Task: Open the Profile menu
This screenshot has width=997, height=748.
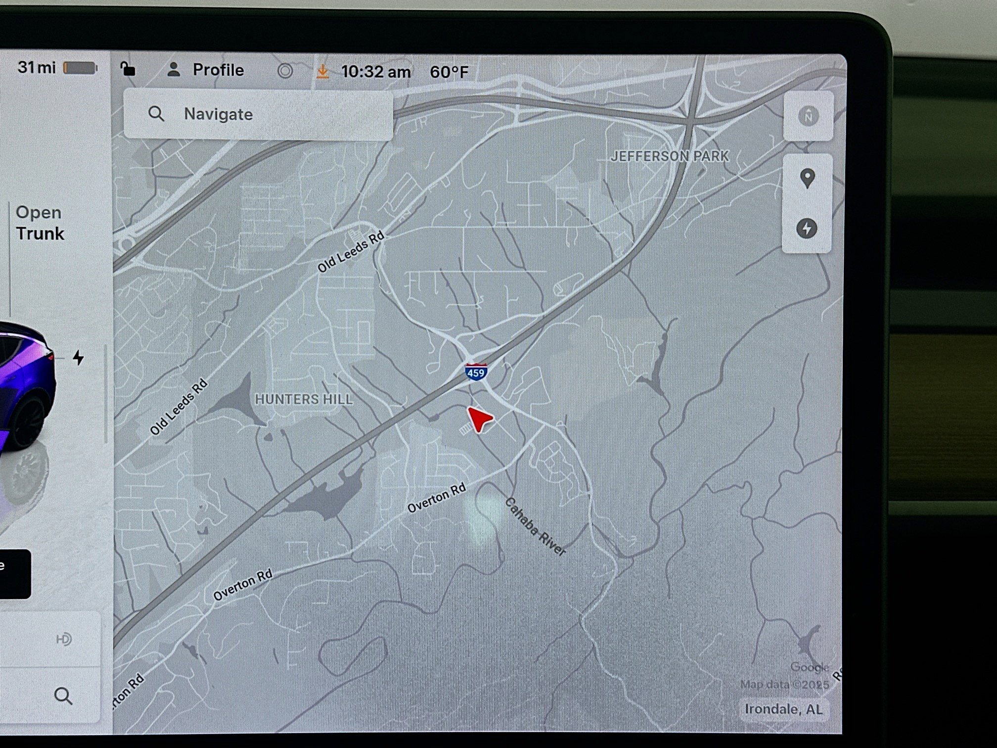Action: (x=218, y=70)
